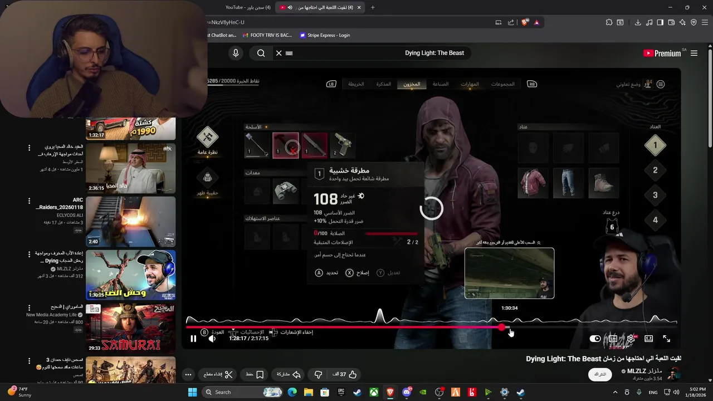Dislike the video with thumbs down
Screen dimensions: 713x401
pos(318,375)
